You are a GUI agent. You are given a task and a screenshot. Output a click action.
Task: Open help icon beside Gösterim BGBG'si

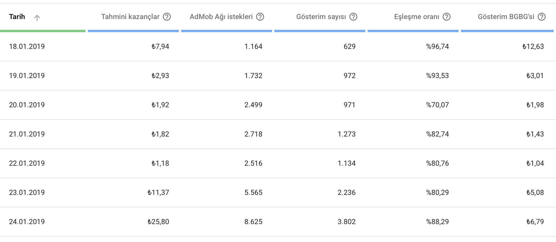[x=542, y=17]
